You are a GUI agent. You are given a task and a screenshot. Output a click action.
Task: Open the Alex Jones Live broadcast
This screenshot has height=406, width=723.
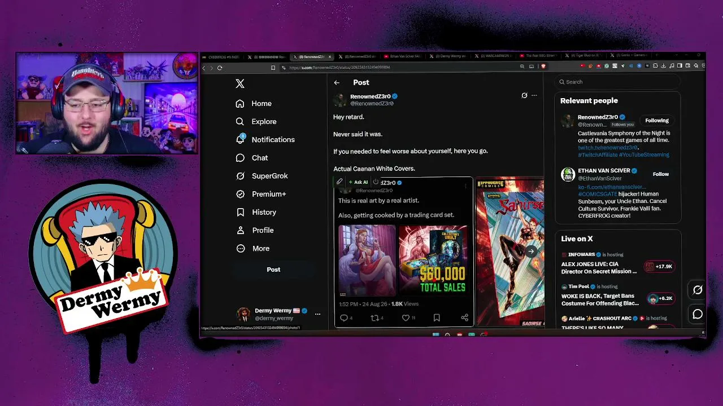click(x=599, y=268)
